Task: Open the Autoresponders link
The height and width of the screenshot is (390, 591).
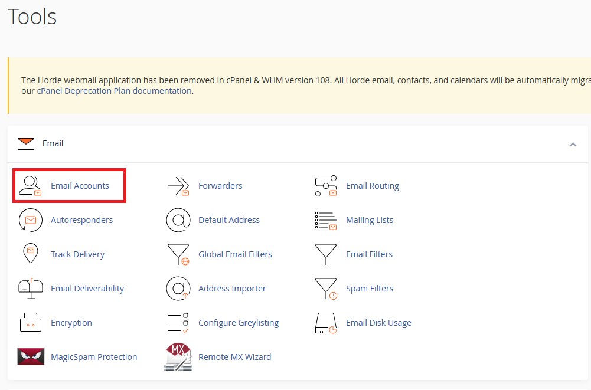Action: pyautogui.click(x=82, y=220)
